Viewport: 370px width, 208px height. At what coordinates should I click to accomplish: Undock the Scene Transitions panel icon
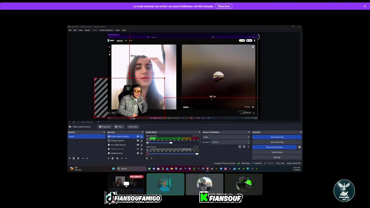[249, 132]
